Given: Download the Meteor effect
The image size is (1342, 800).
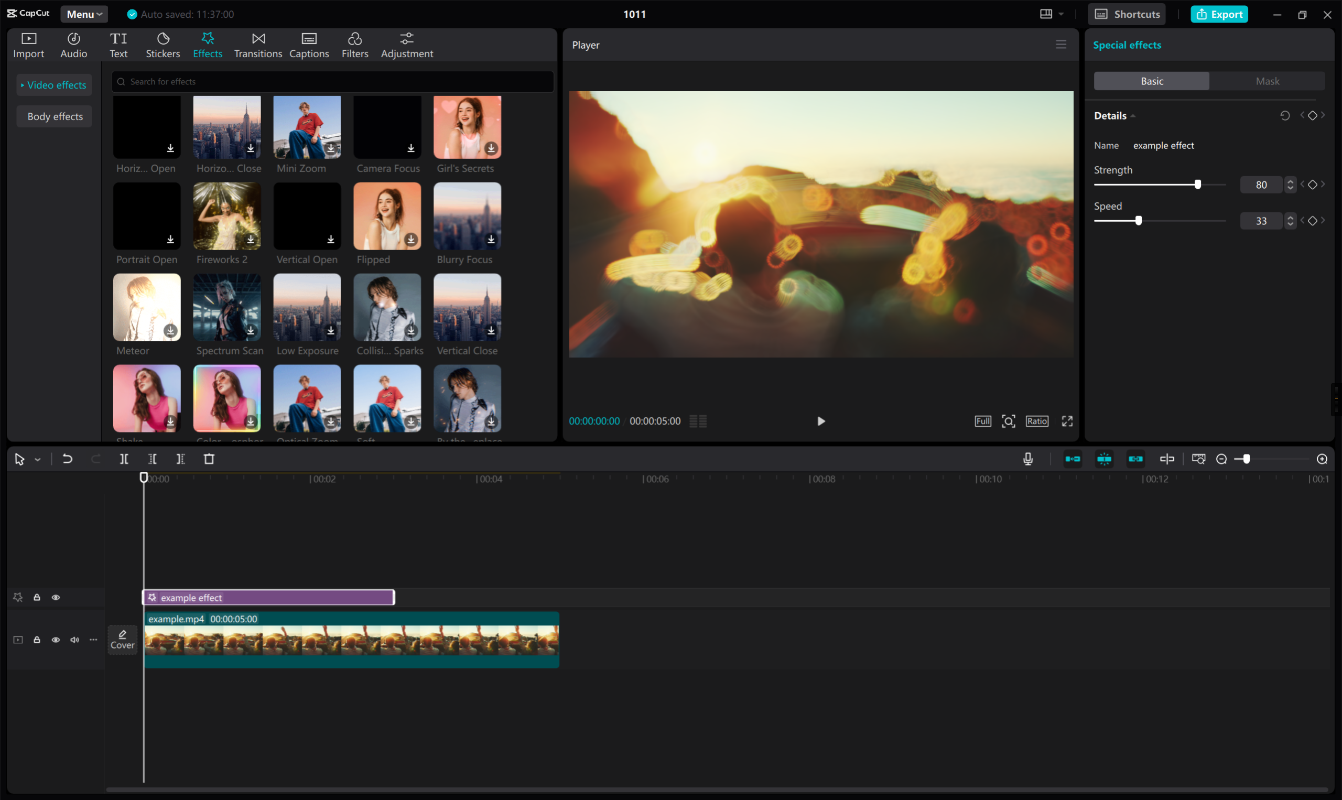Looking at the screenshot, I should (170, 330).
